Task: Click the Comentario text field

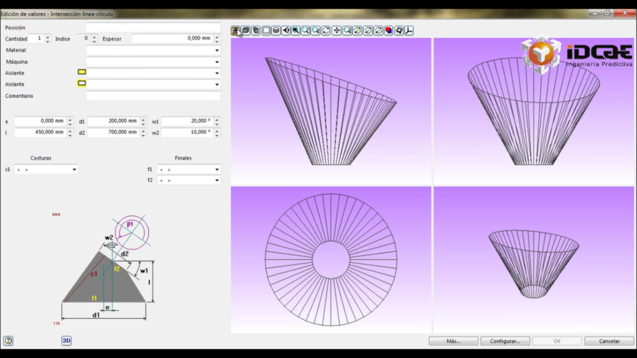Action: pyautogui.click(x=153, y=96)
